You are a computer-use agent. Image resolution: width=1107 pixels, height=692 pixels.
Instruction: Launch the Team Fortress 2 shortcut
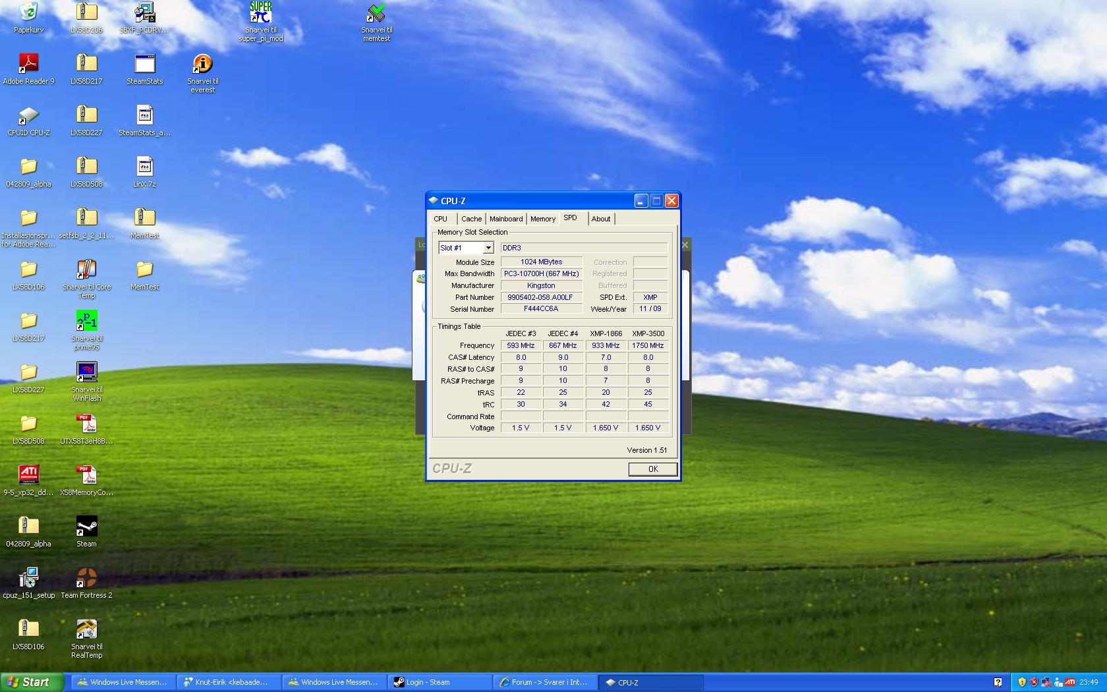click(86, 583)
